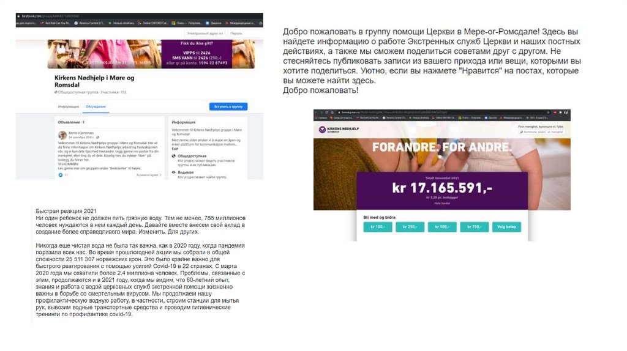
Task: Click the magnifier icon in site search
Action: click(522, 131)
